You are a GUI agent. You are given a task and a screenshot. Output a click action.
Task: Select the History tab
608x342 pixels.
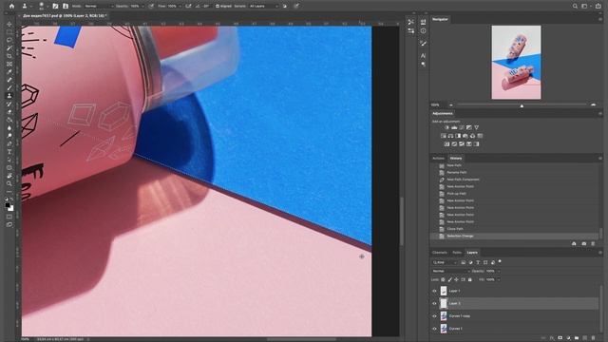(x=456, y=159)
